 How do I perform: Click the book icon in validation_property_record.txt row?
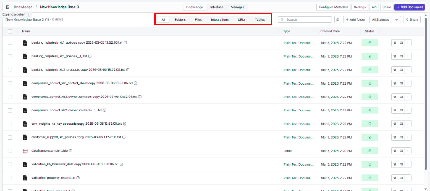(401, 178)
